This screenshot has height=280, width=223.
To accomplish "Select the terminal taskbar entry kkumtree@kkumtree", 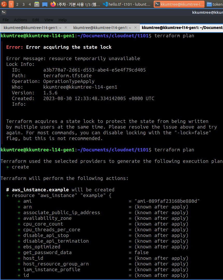I will click(x=179, y=4).
